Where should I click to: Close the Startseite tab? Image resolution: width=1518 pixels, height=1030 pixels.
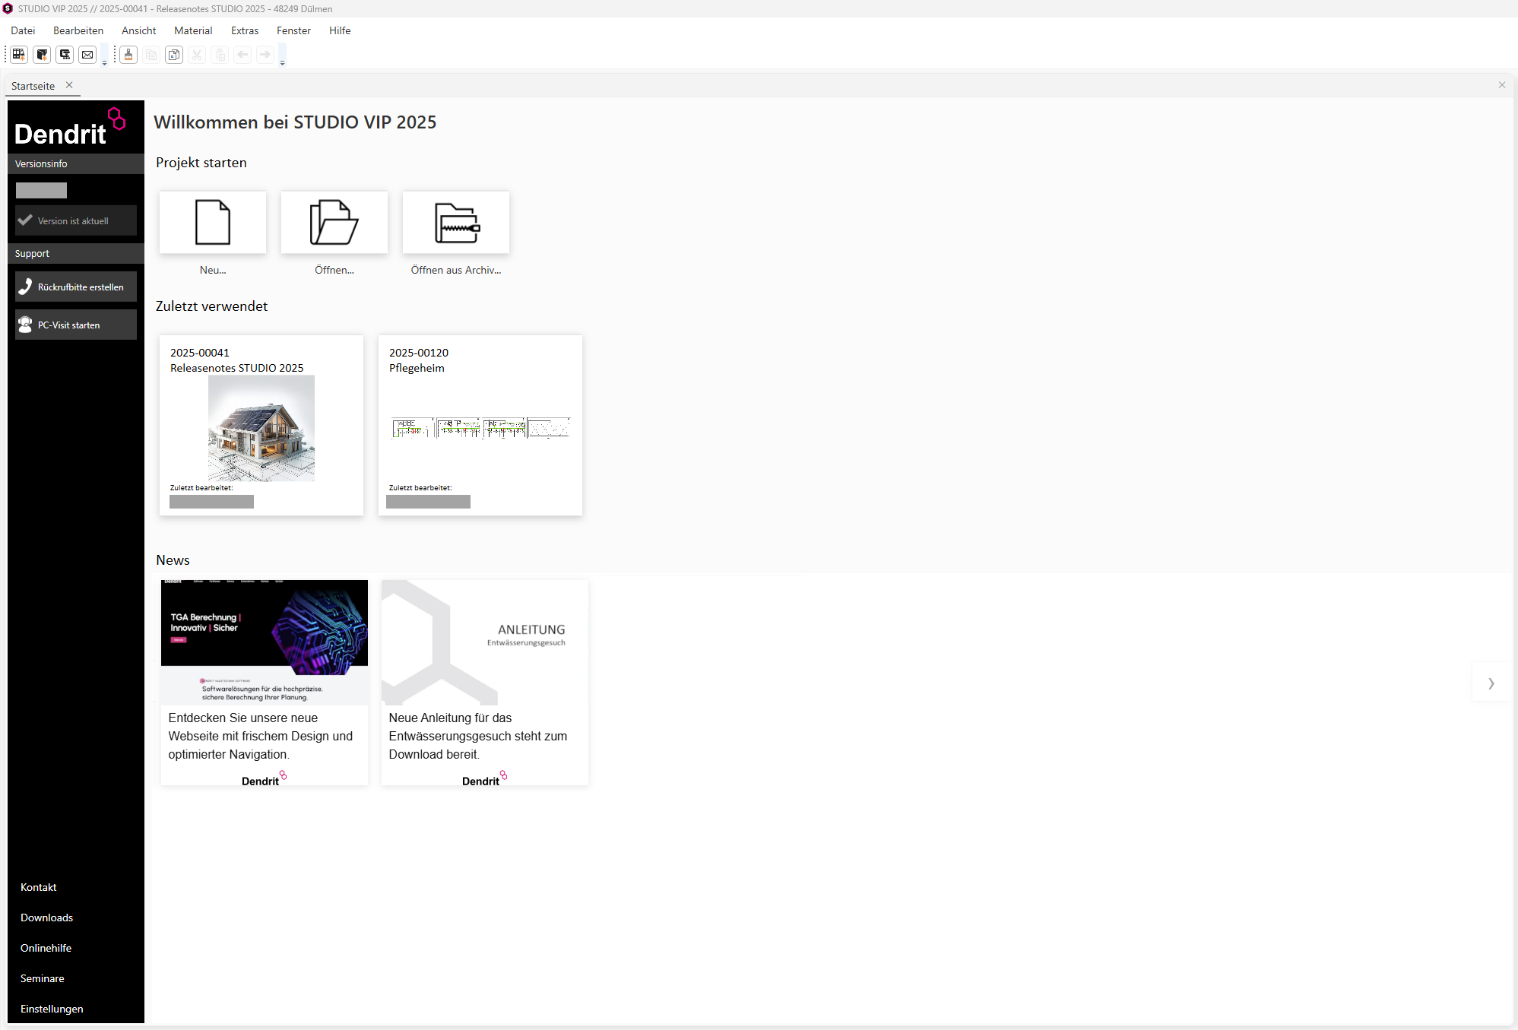pyautogui.click(x=69, y=85)
